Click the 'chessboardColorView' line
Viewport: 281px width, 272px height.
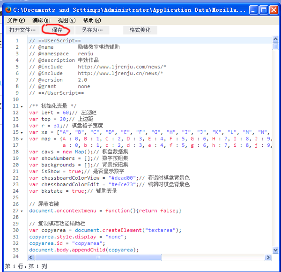[x=109, y=178]
